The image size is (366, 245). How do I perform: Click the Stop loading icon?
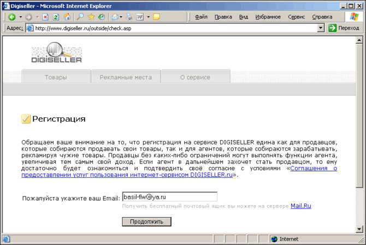coord(45,17)
